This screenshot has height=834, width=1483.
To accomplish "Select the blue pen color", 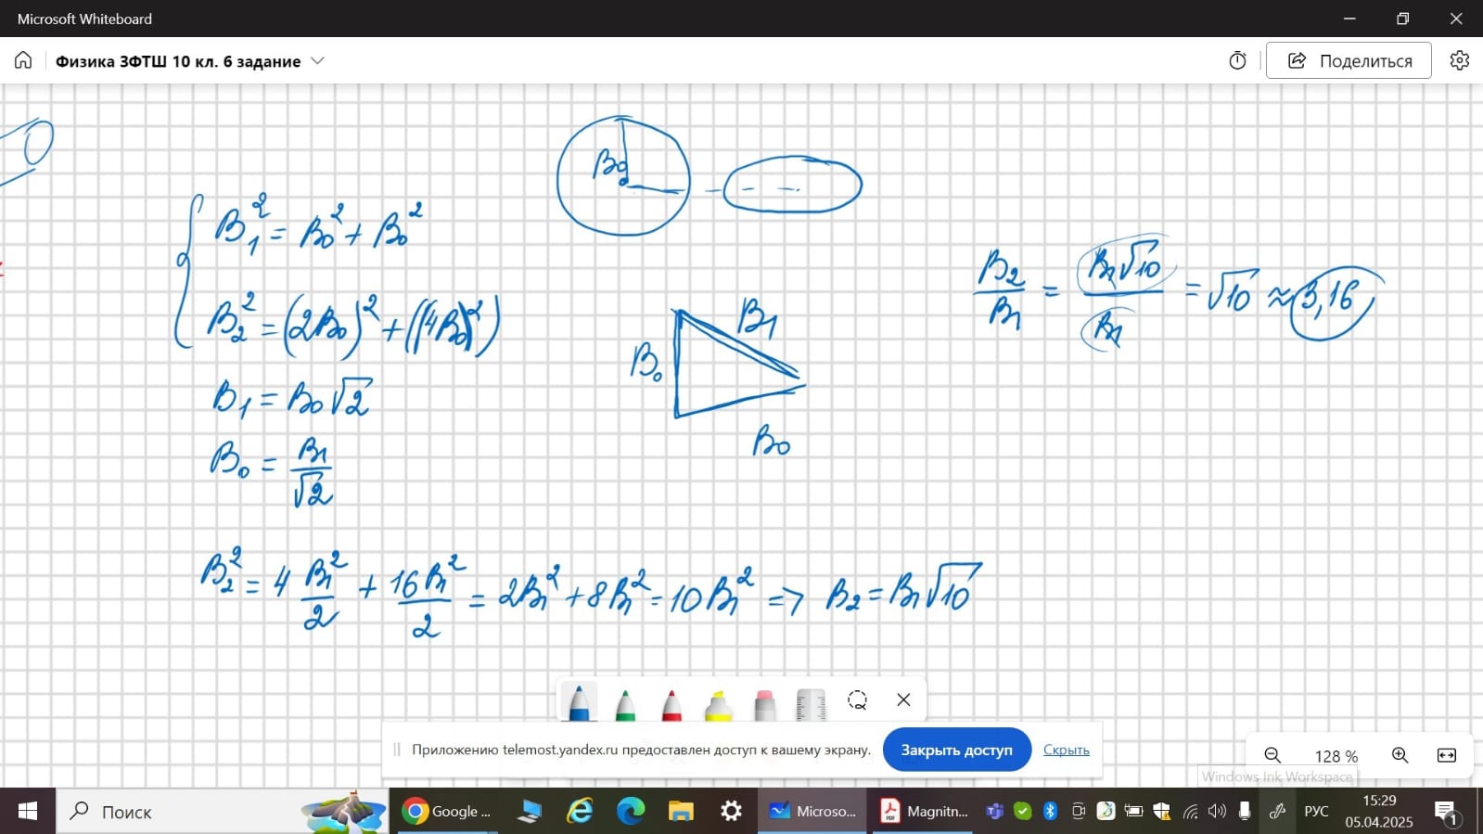I will [x=579, y=702].
